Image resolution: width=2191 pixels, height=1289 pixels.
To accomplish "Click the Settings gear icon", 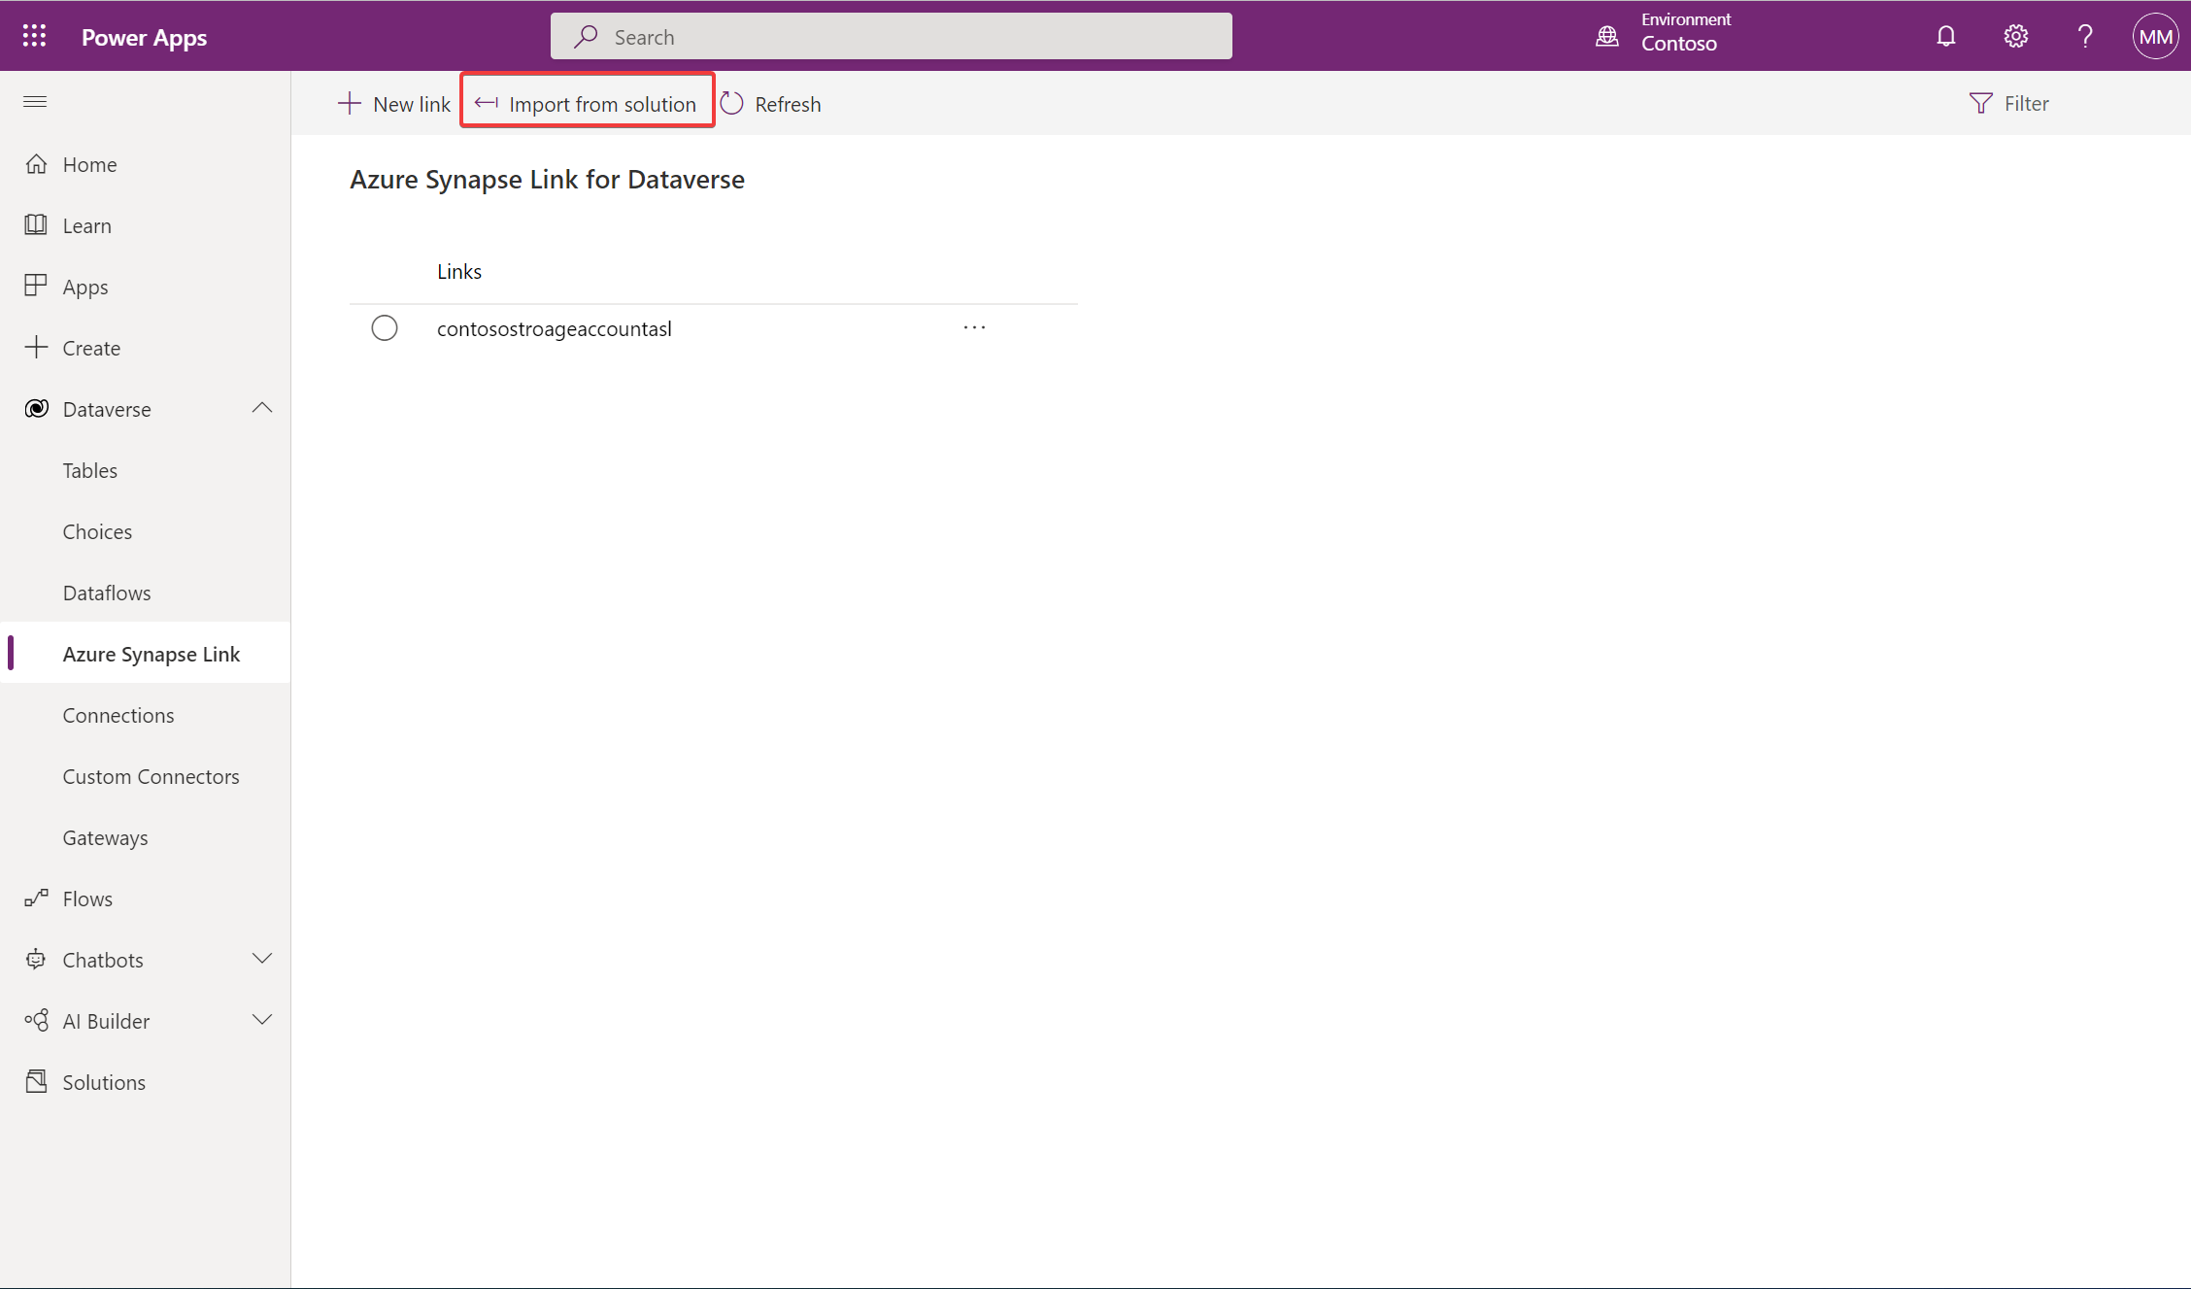I will click(x=2016, y=35).
